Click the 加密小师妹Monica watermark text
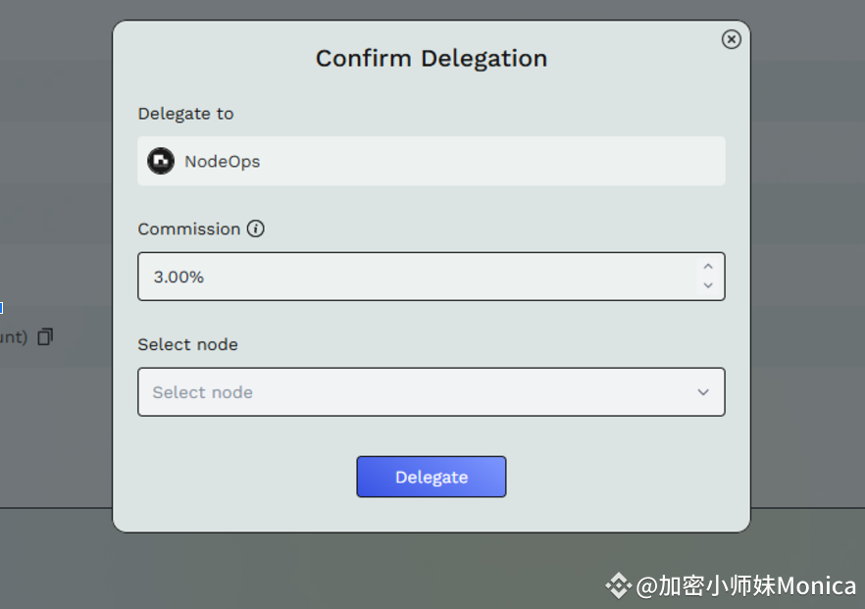865x609 pixels. point(756,585)
